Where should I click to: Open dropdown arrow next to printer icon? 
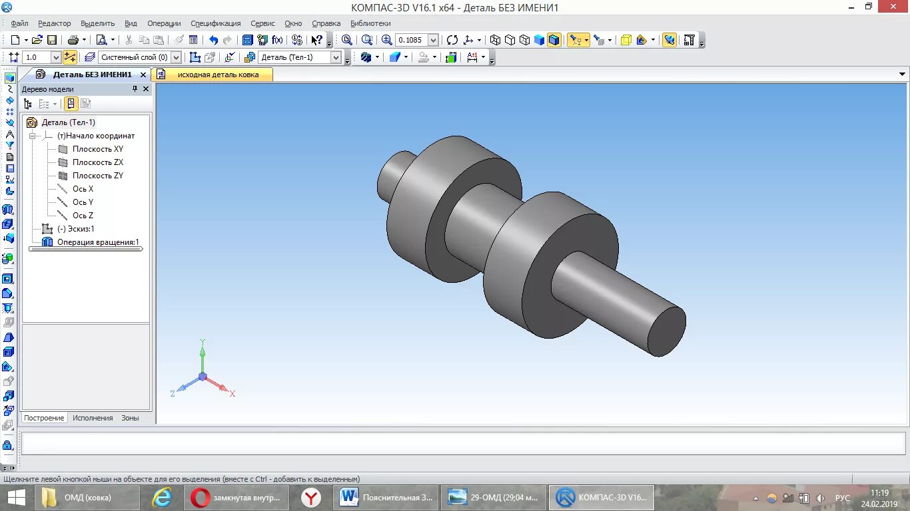(x=85, y=40)
